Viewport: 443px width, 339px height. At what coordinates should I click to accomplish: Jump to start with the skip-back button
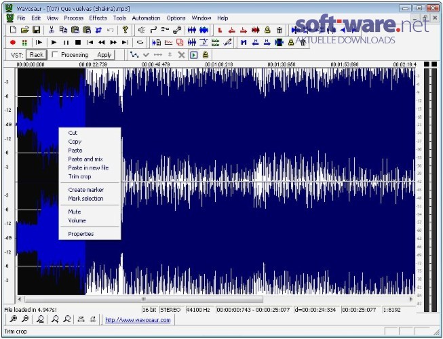coord(90,43)
